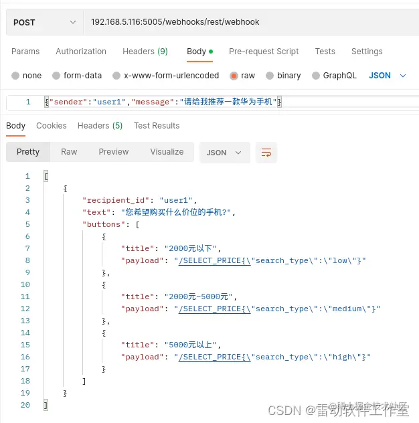Open the response Headers (5) tab
The width and height of the screenshot is (419, 423).
(100, 126)
